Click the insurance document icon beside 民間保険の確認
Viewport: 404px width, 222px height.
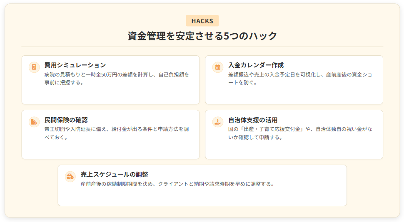pyautogui.click(x=34, y=122)
